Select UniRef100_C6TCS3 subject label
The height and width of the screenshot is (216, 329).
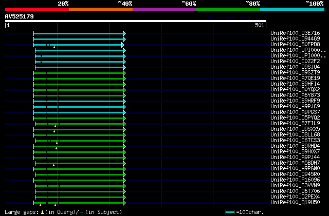coord(295,141)
